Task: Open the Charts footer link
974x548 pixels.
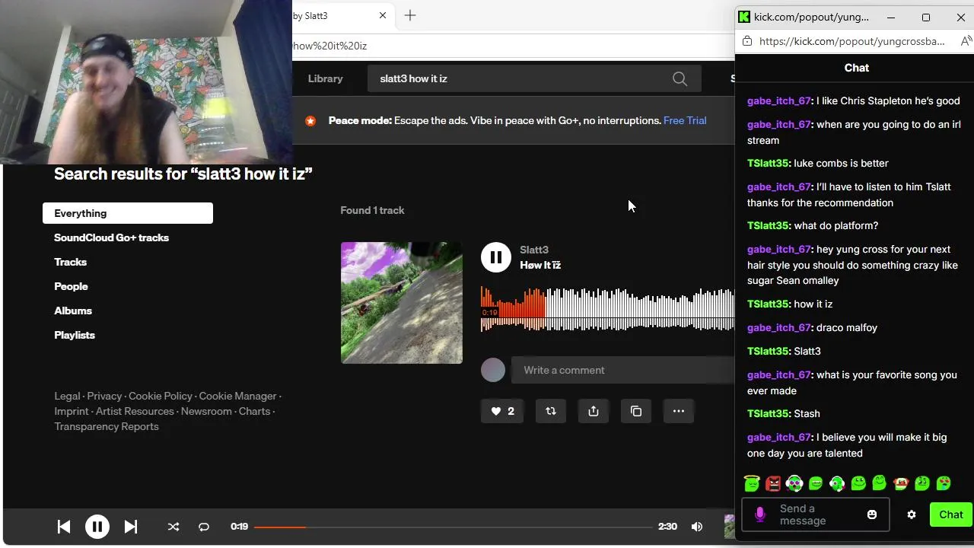Action: pyautogui.click(x=254, y=411)
